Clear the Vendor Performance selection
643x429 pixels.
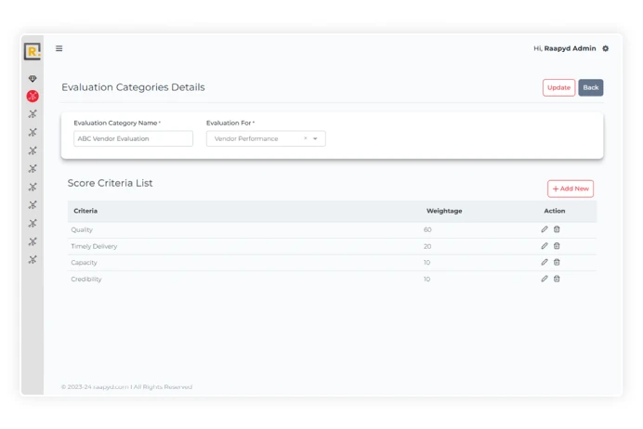[305, 138]
